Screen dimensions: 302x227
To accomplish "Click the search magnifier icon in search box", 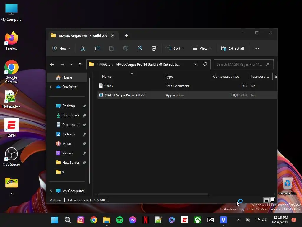I will coord(267,64).
